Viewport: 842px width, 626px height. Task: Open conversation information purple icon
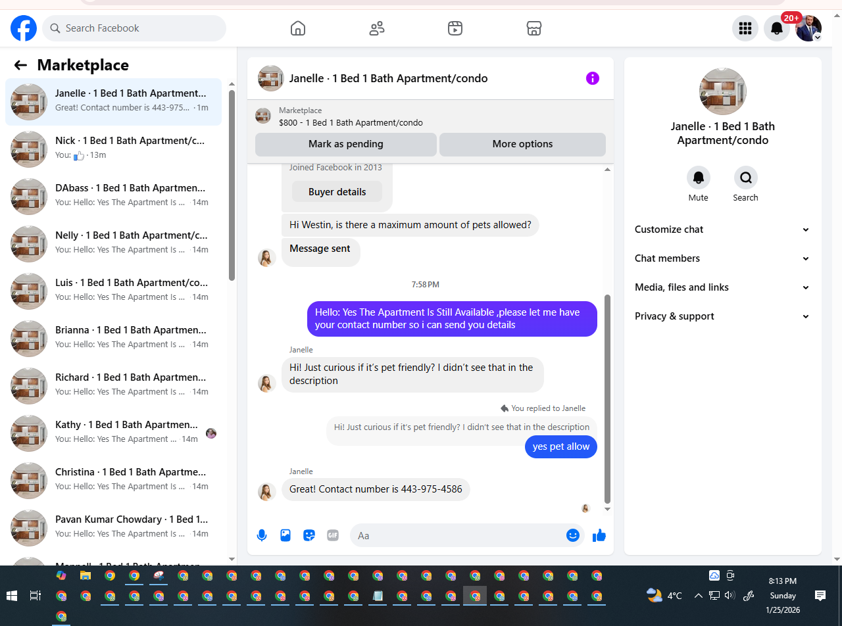pos(593,78)
